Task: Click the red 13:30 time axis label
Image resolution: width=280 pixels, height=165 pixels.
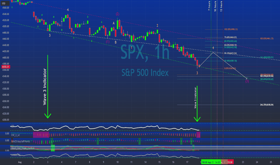Action: click(230, 162)
